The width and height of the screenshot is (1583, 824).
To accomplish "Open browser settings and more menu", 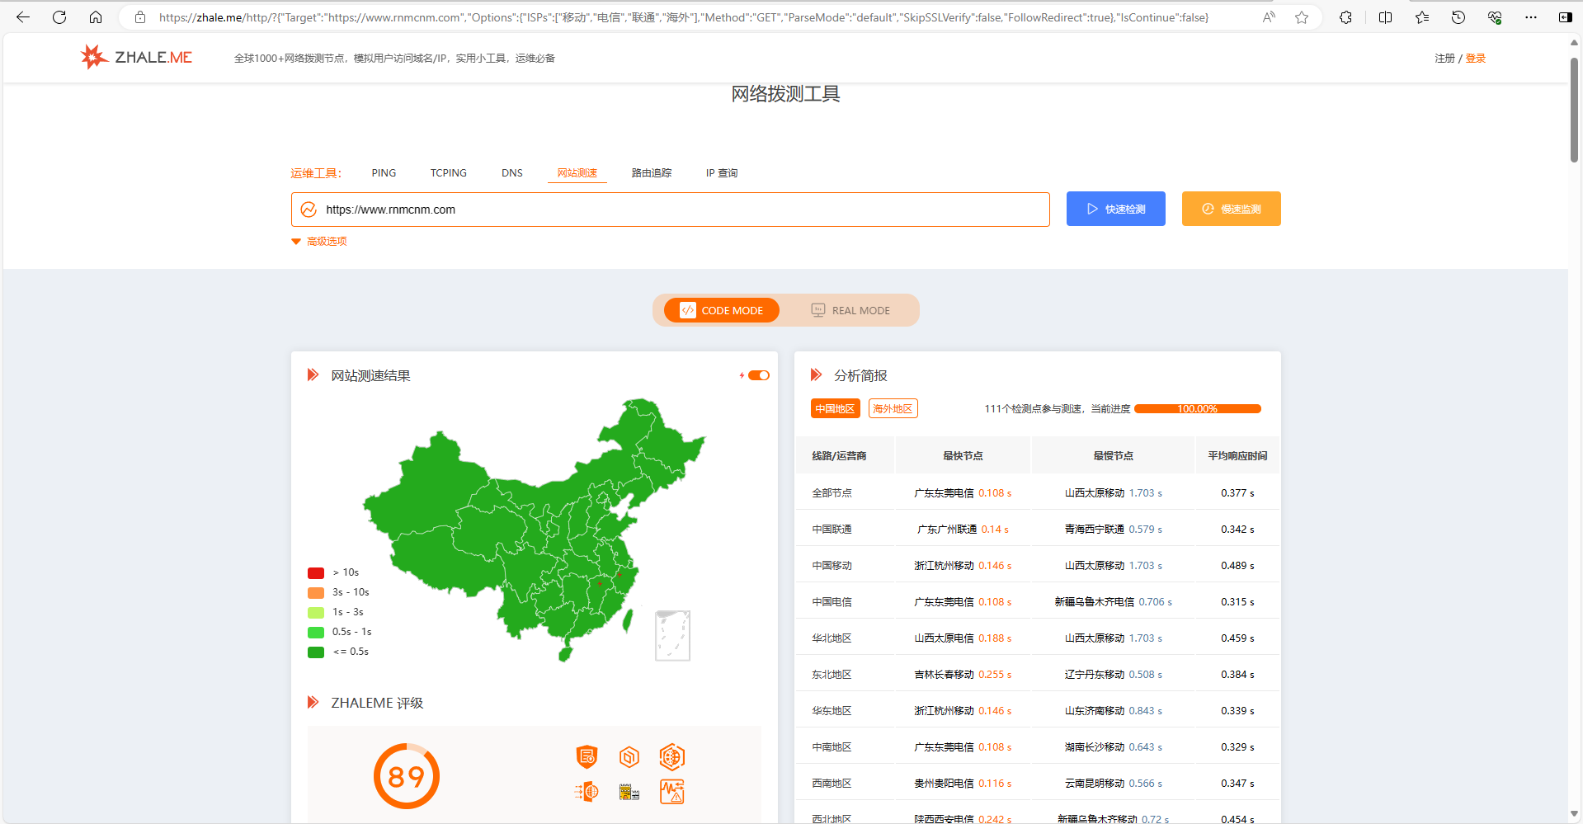I will pyautogui.click(x=1531, y=17).
